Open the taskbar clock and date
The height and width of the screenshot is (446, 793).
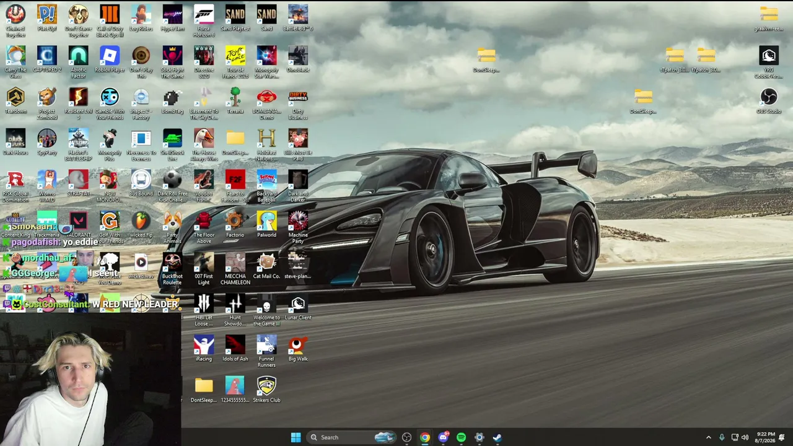tap(766, 437)
